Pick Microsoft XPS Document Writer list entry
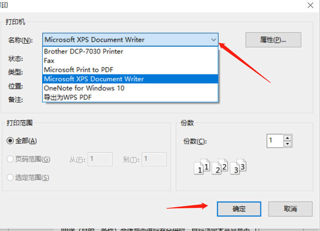 tap(130, 79)
